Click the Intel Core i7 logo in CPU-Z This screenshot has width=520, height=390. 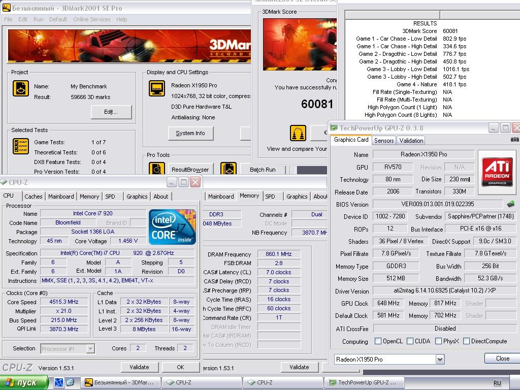(173, 227)
